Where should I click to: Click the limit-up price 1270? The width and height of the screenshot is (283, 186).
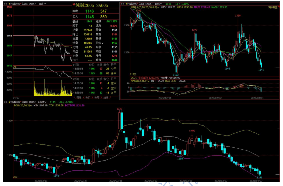coord(114,56)
